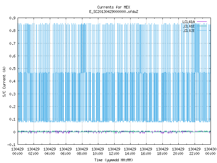Select the 0.5 y-axis tick label
Image resolution: width=217 pixels, height=163 pixels.
(x=12, y=69)
